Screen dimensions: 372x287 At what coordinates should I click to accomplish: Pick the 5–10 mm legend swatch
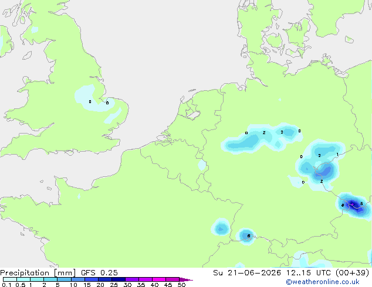coord(64,279)
